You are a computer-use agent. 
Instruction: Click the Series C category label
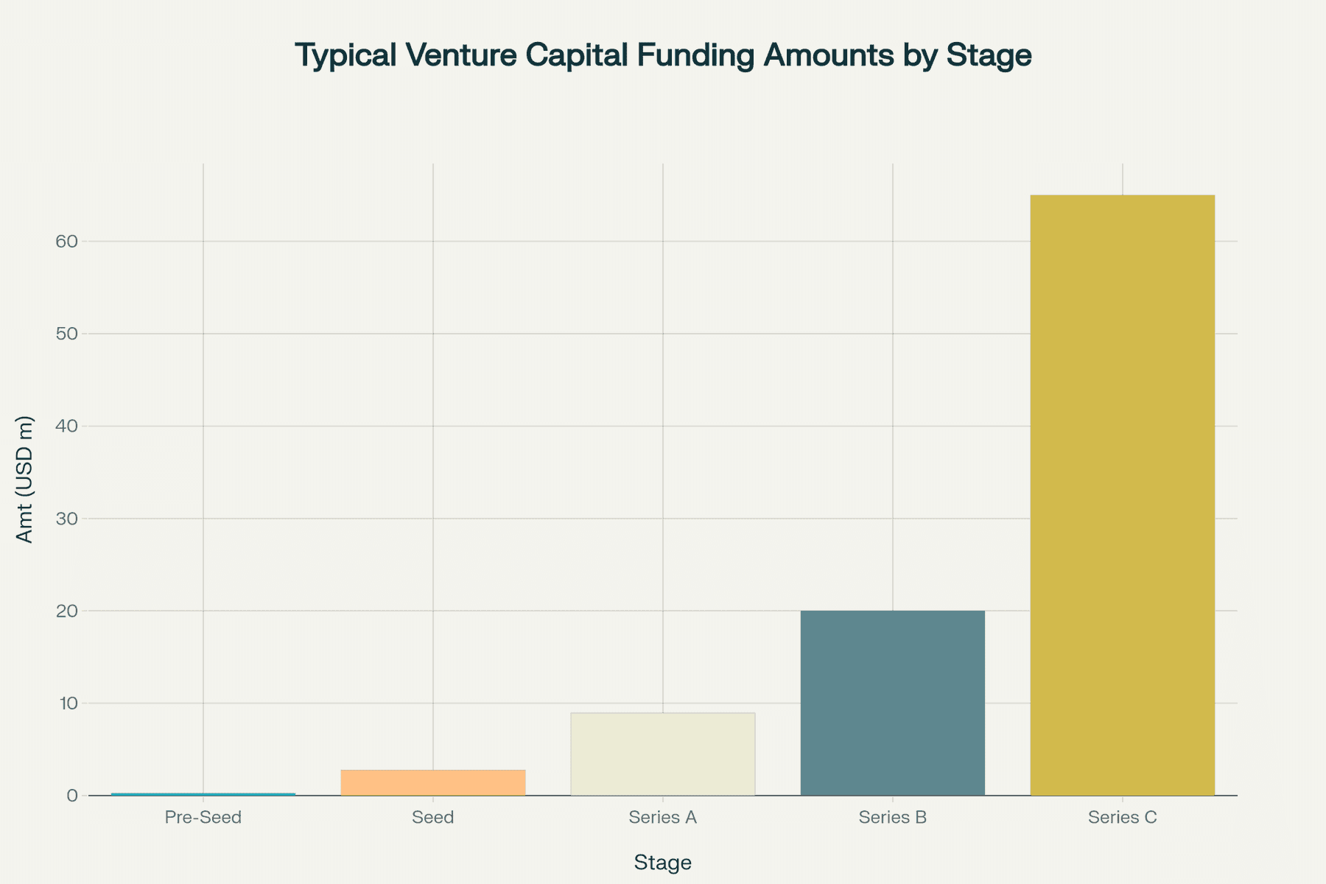click(x=1122, y=817)
